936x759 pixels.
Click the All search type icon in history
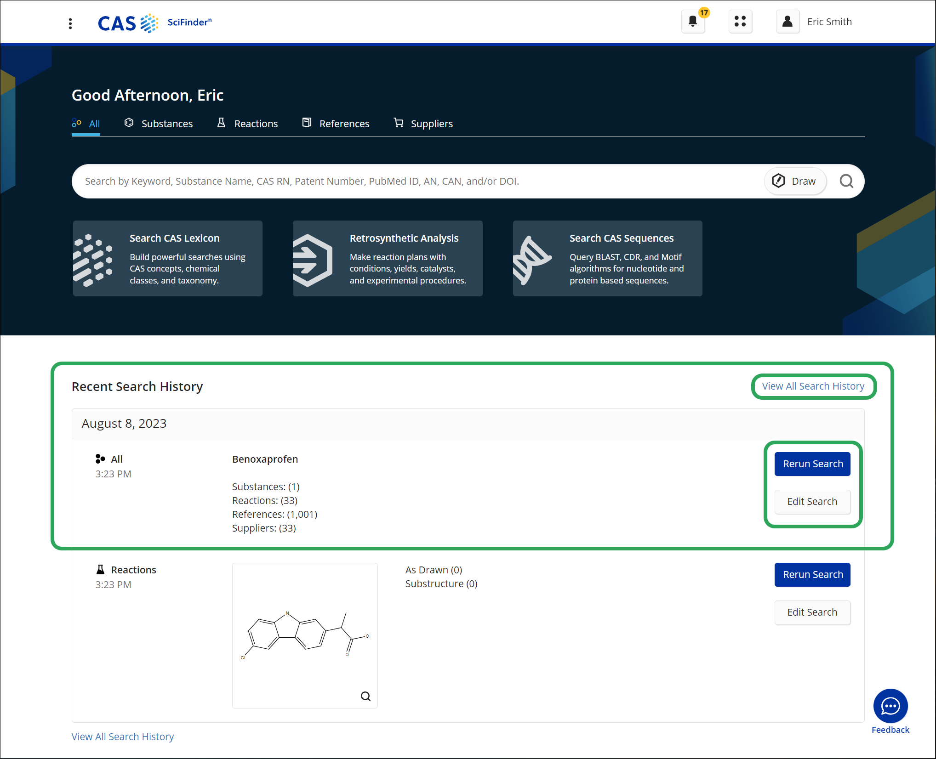100,459
